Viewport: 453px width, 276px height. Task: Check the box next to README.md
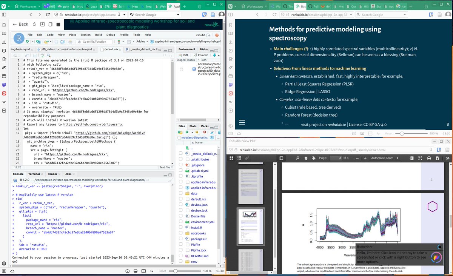point(181,256)
